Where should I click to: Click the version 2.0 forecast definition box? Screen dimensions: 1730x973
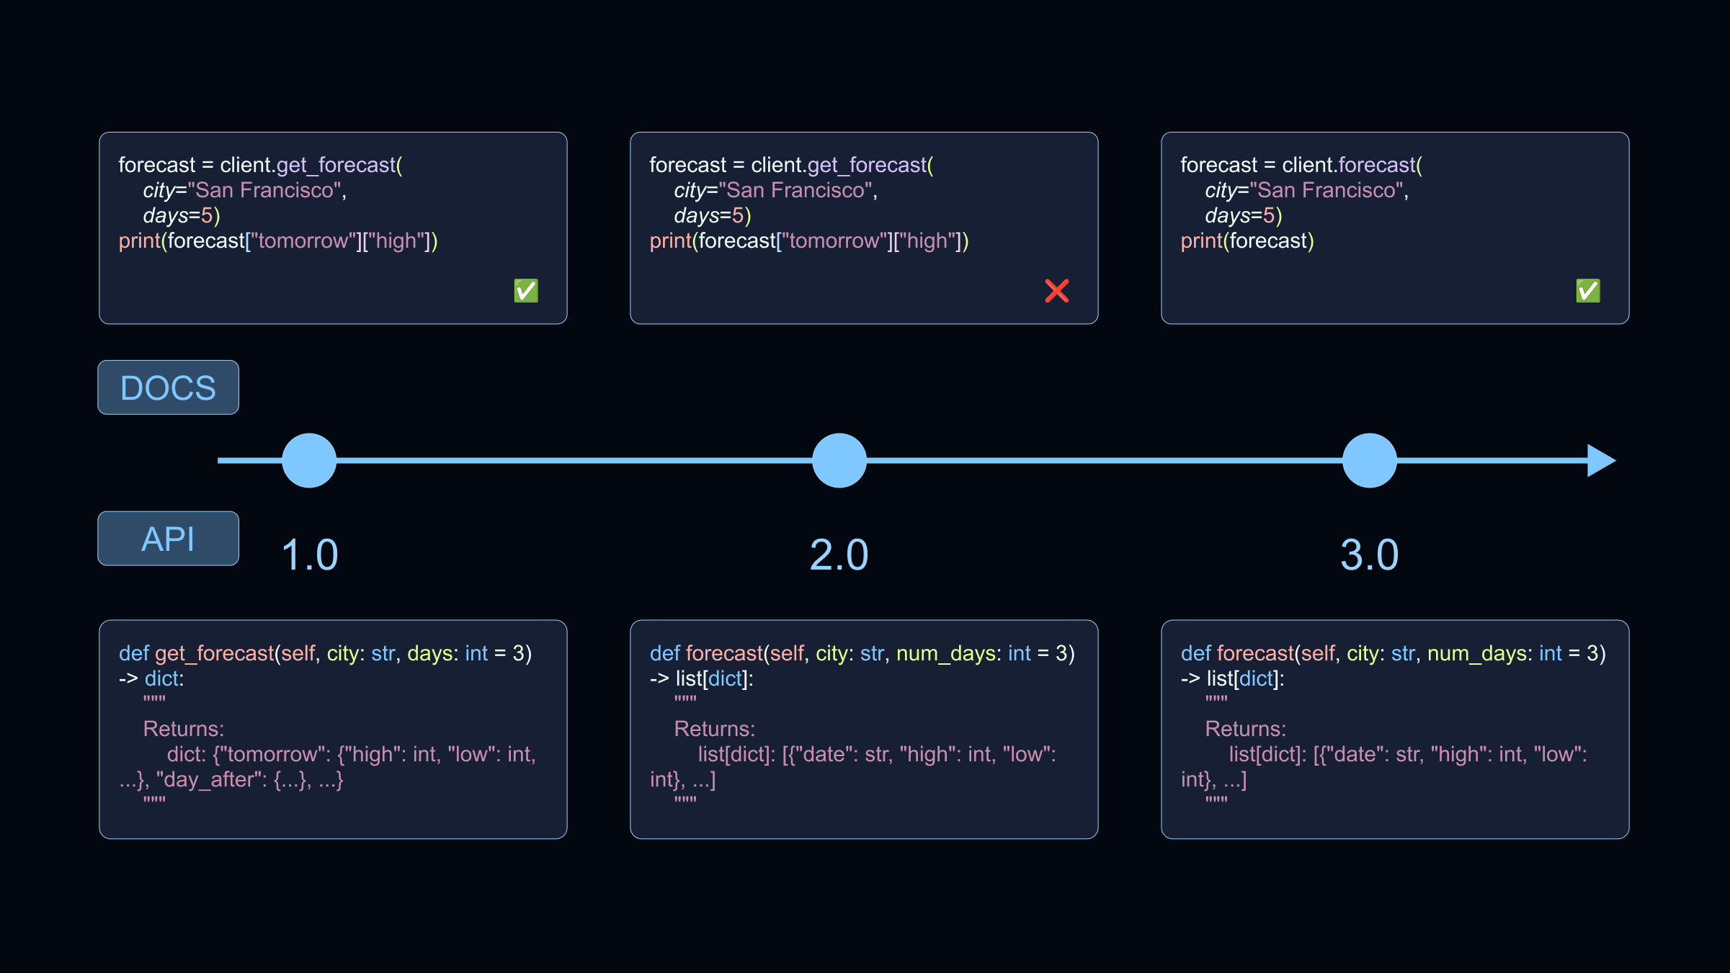pyautogui.click(x=864, y=729)
